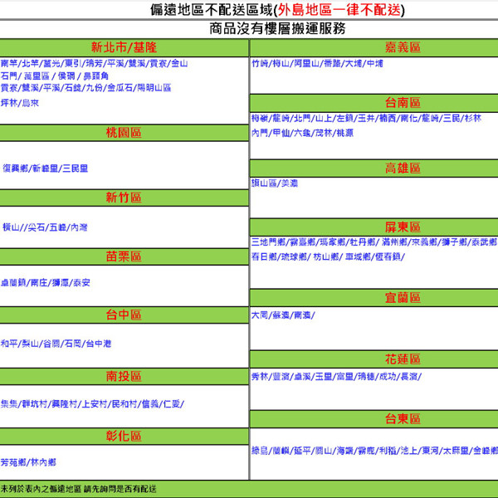Click the 彰化區 region heading
This screenshot has height=498, width=498.
124,435
